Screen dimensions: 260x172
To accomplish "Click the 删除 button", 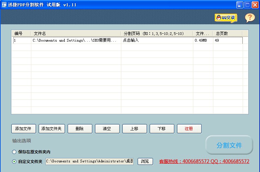I will point(80,129).
